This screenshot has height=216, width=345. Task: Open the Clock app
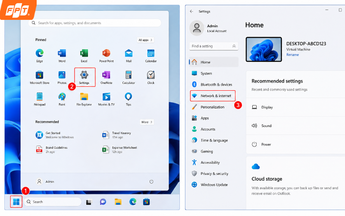151,77
